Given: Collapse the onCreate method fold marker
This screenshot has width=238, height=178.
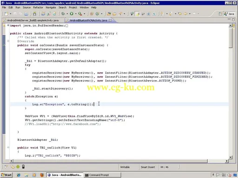Looking at the screenshot, I should pyautogui.click(x=8, y=41).
